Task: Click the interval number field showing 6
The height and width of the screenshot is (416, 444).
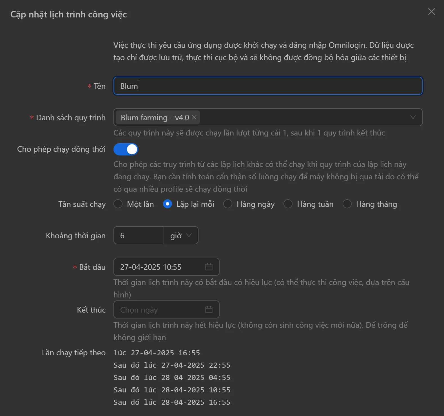Action: [x=139, y=235]
